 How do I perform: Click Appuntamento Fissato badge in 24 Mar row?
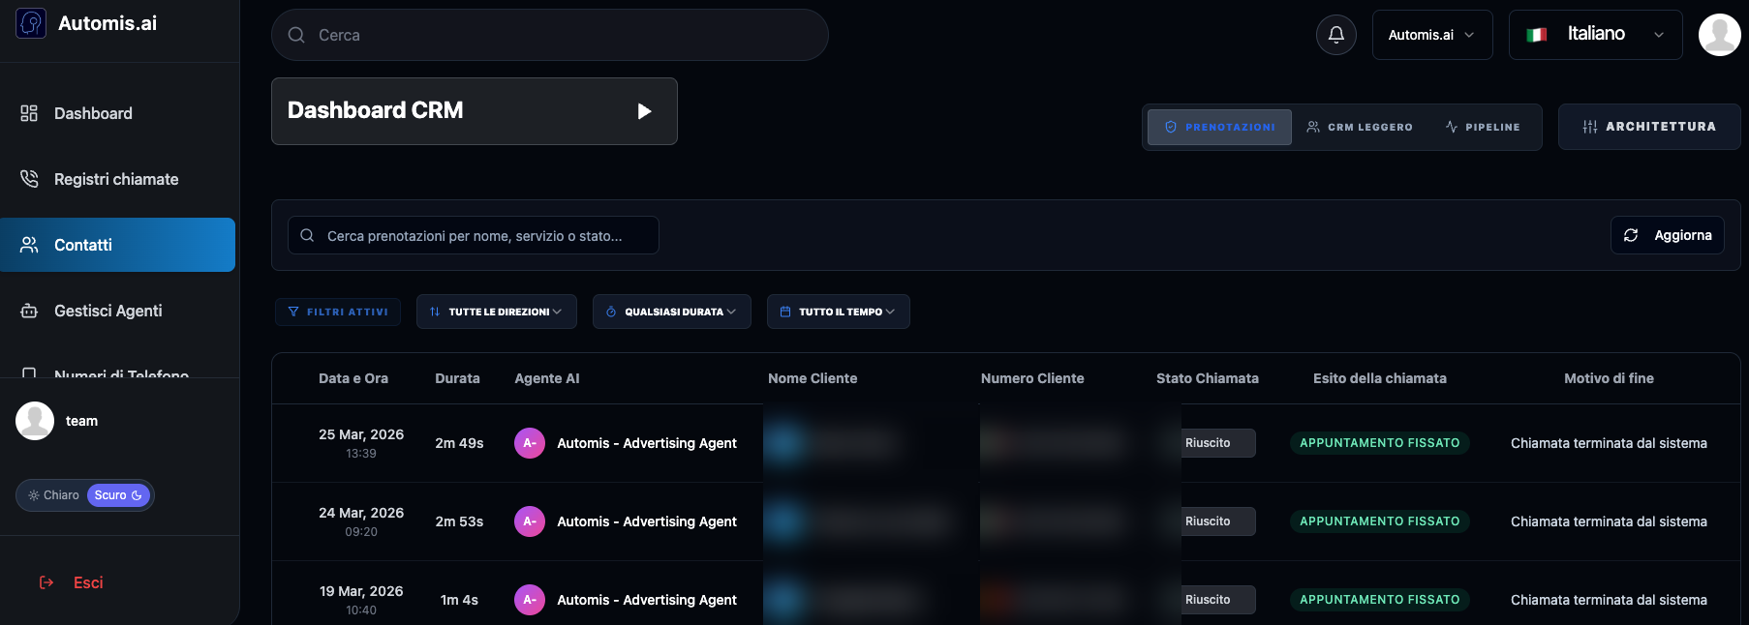point(1380,521)
